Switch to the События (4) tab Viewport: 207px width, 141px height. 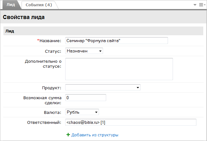click(39, 5)
